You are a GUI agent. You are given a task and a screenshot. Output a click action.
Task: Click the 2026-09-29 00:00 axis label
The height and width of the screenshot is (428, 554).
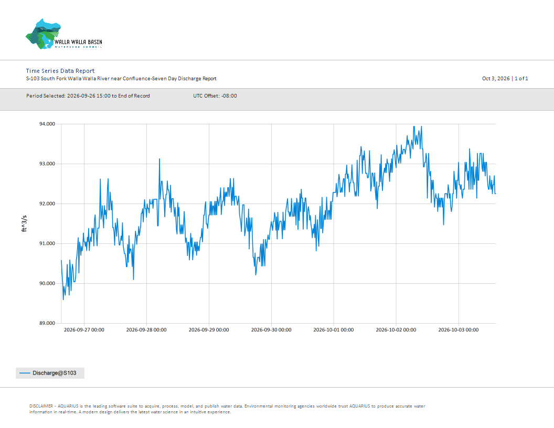[x=209, y=330]
